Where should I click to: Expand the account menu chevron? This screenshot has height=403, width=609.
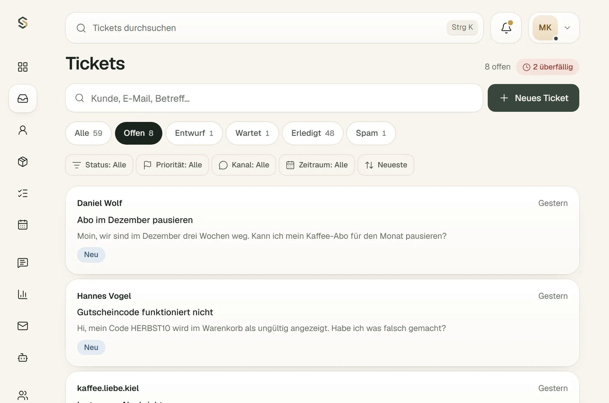click(x=567, y=28)
